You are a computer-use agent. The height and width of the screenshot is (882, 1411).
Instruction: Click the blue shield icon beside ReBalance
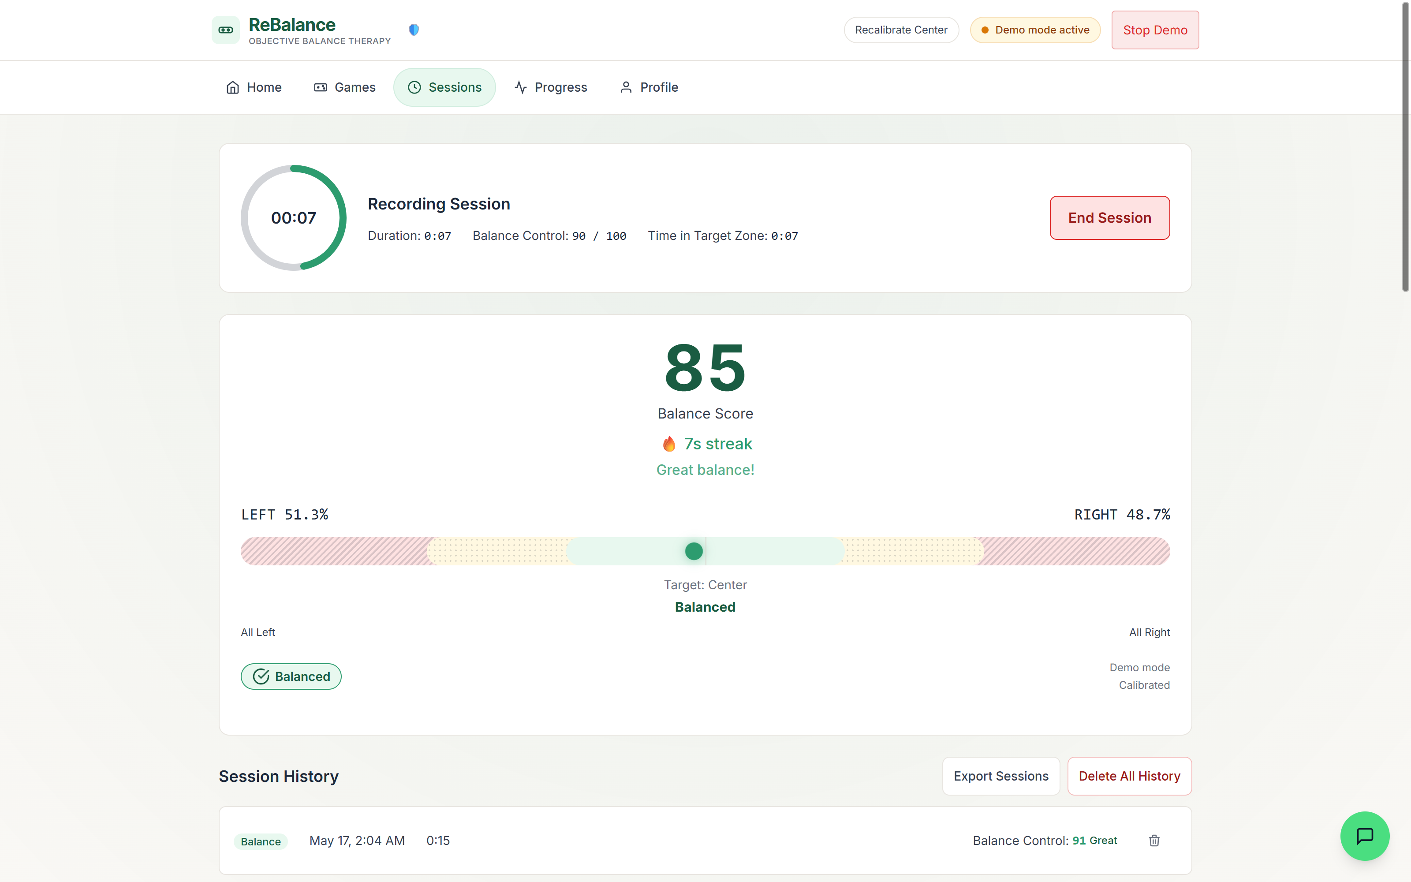414,30
